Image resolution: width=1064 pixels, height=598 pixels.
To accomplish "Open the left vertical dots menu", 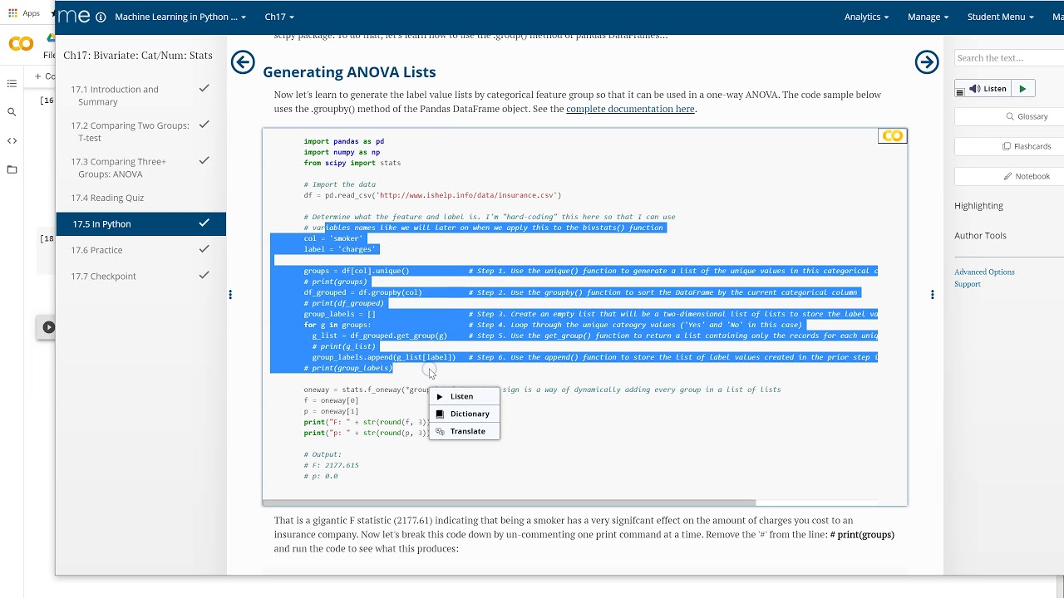I will [230, 294].
